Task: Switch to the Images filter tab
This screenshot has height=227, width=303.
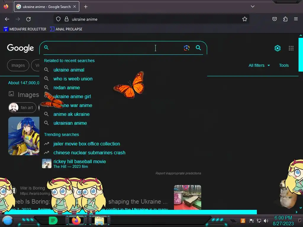Action: click(18, 65)
